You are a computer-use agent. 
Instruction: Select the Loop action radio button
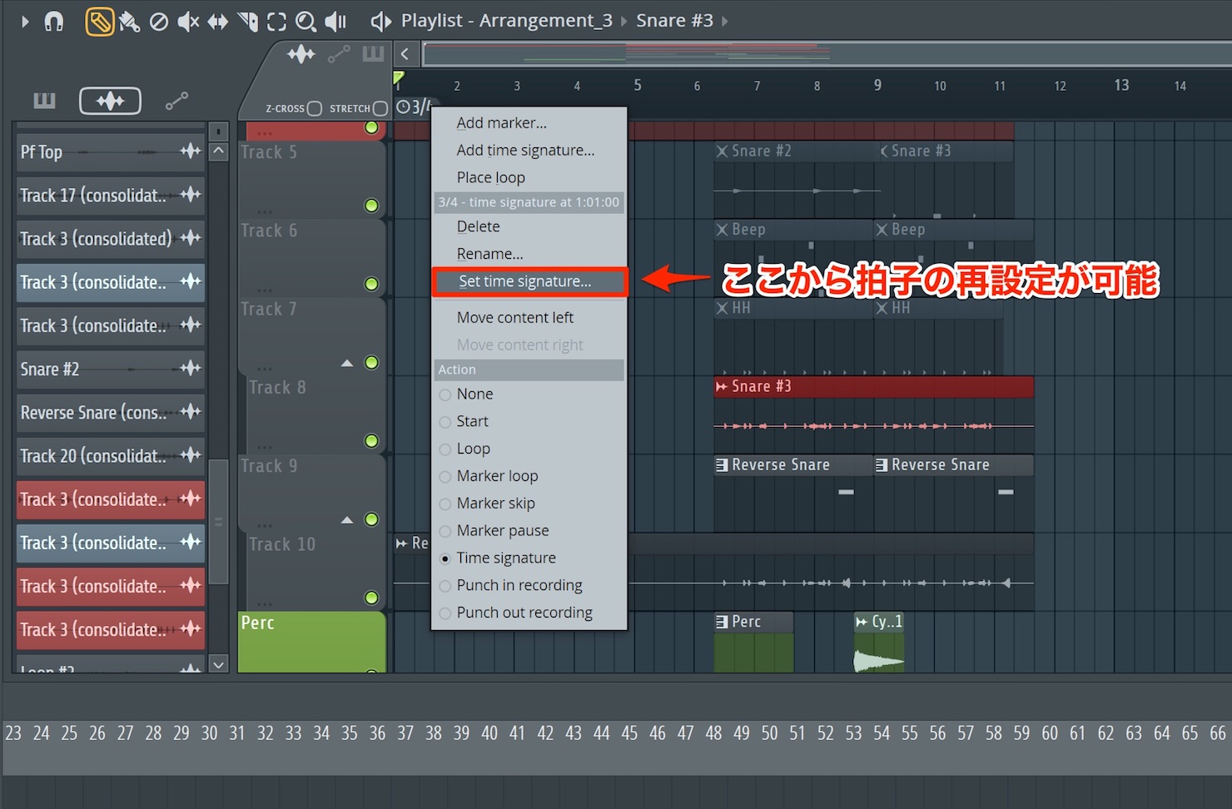click(445, 449)
